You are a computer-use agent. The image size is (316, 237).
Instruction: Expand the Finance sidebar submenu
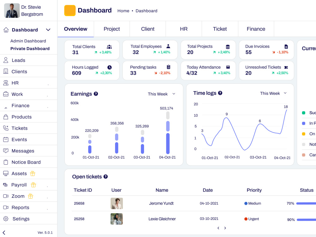pos(48,107)
